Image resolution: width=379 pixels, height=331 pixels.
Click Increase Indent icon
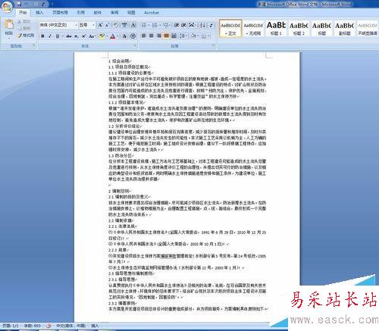point(183,25)
